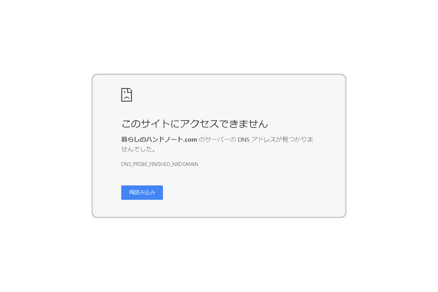
Task: Click the word DNS in the description
Action: click(244, 140)
